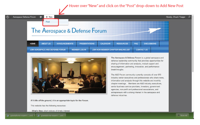Open the Calendar navigation item

point(105,44)
